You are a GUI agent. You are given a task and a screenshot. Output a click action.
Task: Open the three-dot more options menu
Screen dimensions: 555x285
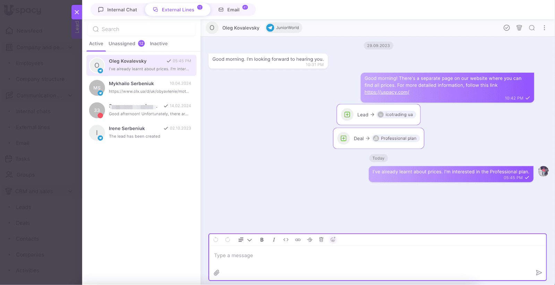(544, 28)
